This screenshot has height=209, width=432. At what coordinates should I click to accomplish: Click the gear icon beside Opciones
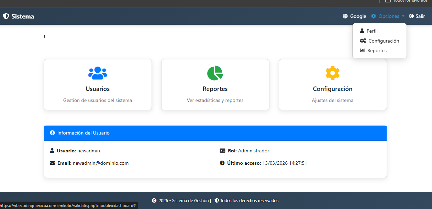pos(374,16)
